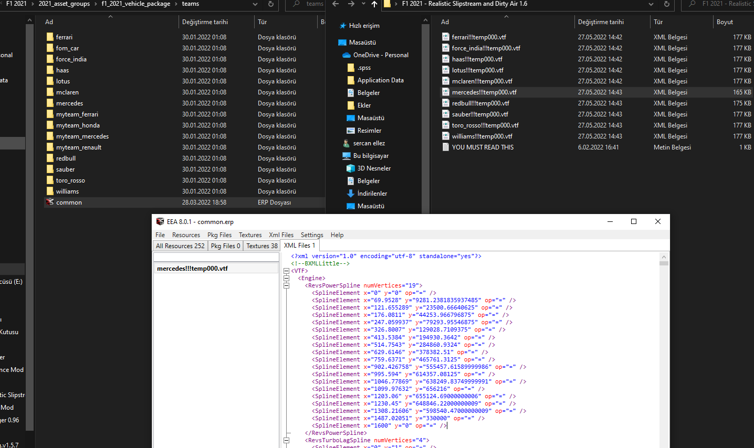Click the .spss folder icon
The height and width of the screenshot is (448, 754).
pyautogui.click(x=351, y=68)
